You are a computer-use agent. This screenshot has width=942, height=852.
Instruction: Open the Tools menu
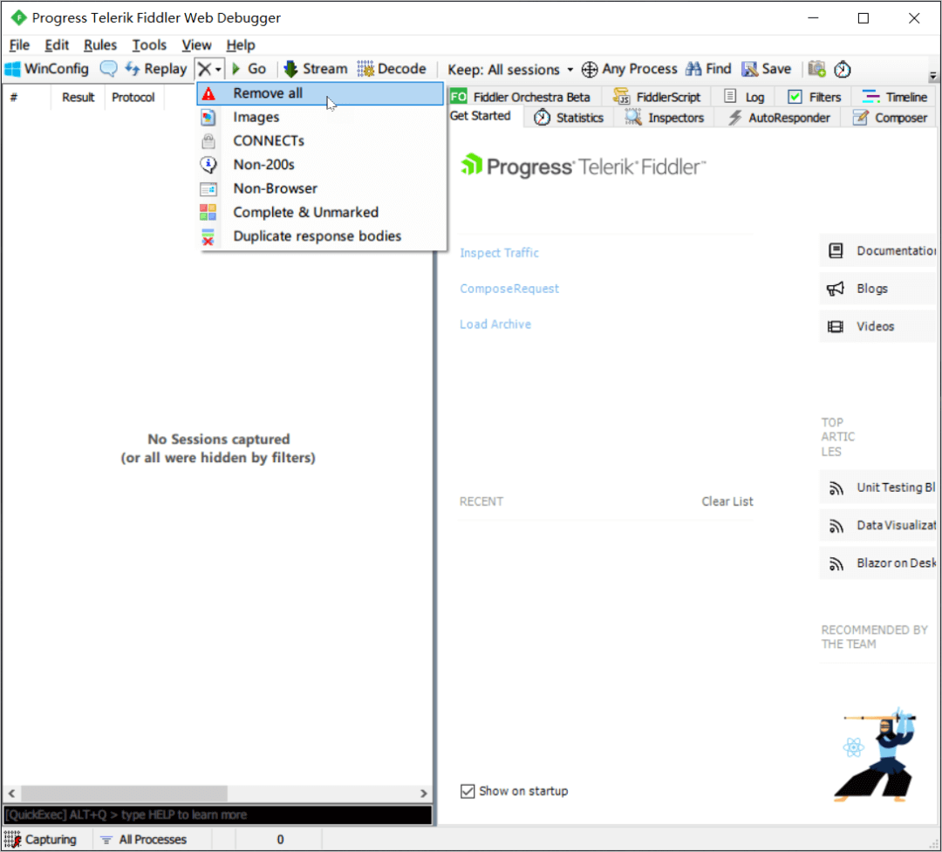tap(149, 45)
